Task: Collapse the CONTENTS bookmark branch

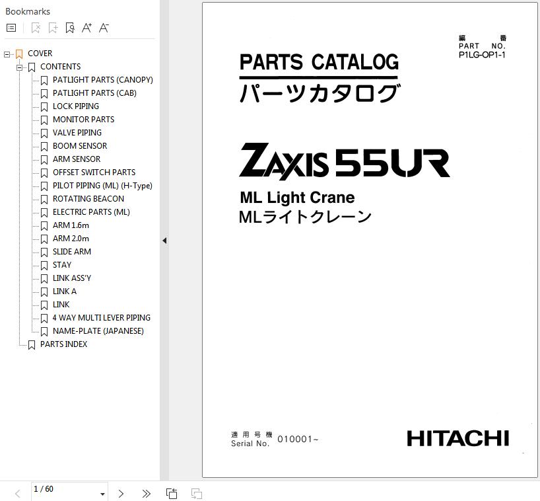Action: tap(19, 67)
